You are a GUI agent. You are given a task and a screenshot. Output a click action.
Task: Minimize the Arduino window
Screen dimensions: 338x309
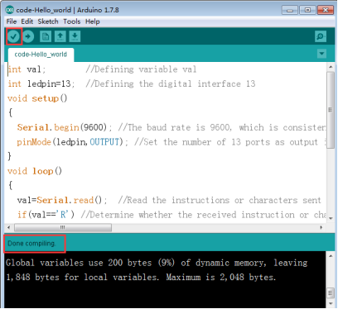290,10
